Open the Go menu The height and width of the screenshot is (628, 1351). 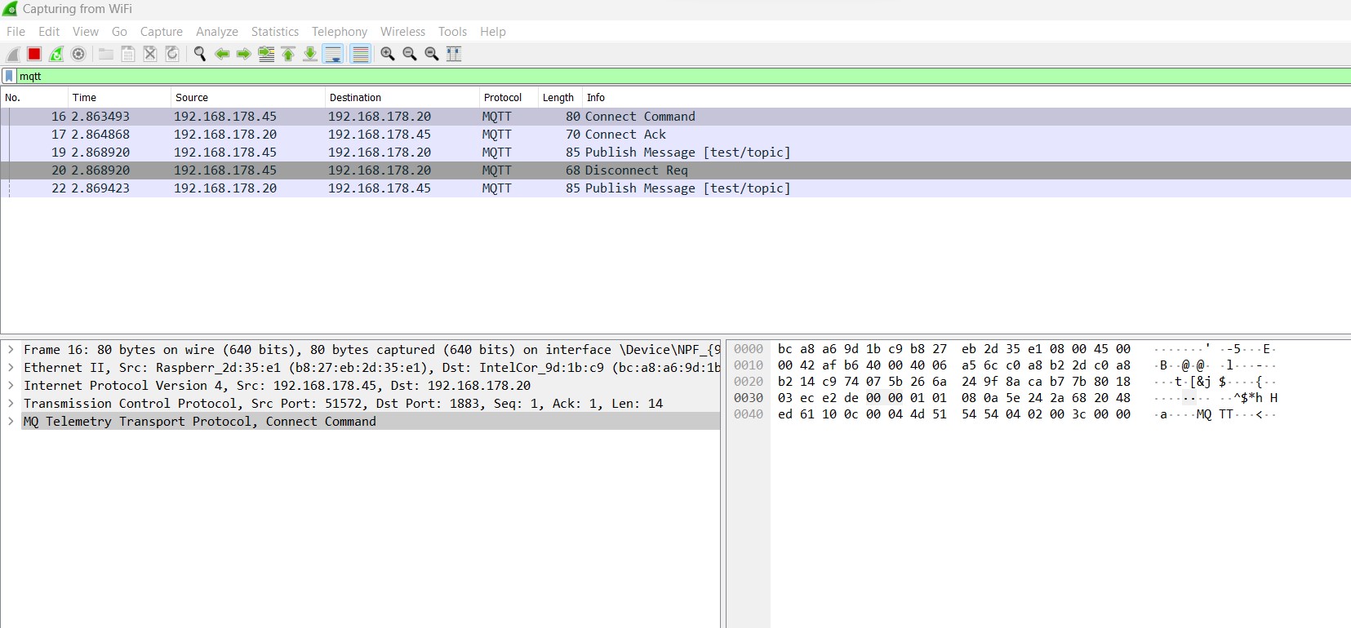(119, 32)
